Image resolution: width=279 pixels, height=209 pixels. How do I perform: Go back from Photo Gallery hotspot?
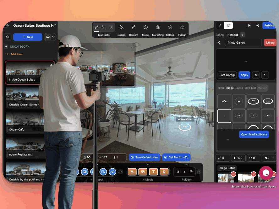point(219,42)
